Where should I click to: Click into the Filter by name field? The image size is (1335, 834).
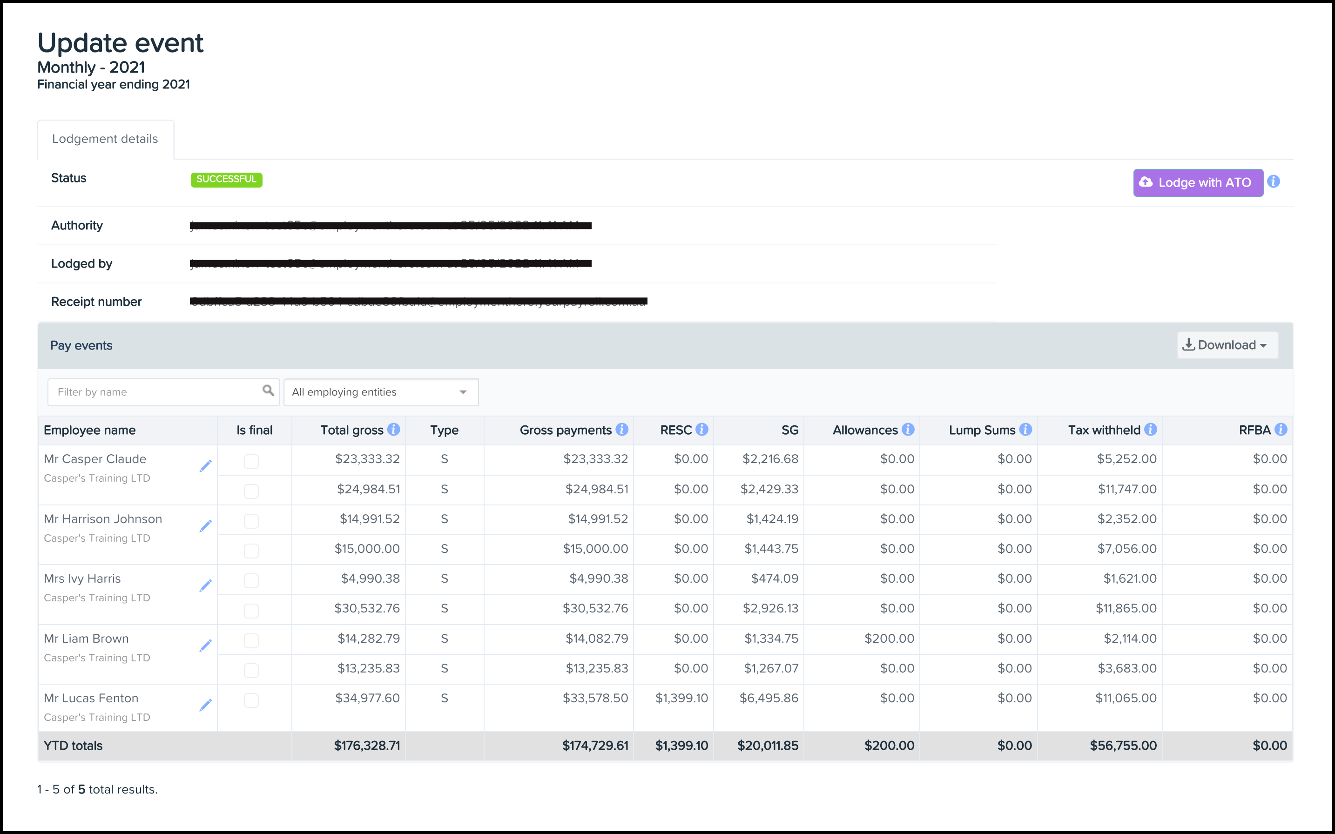click(x=155, y=392)
